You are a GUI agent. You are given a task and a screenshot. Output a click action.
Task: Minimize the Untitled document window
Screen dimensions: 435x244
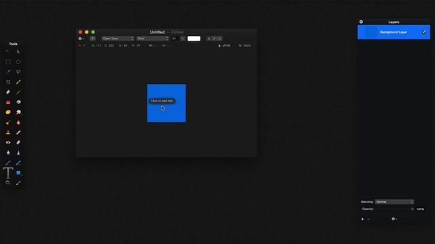[x=86, y=32]
